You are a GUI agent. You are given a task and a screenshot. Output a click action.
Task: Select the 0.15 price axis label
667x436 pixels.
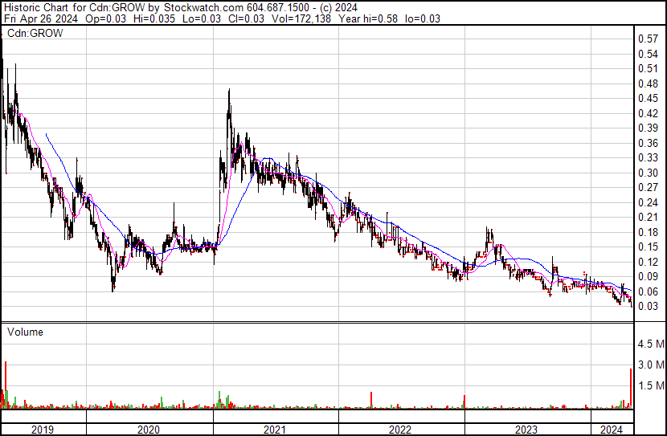(x=649, y=247)
